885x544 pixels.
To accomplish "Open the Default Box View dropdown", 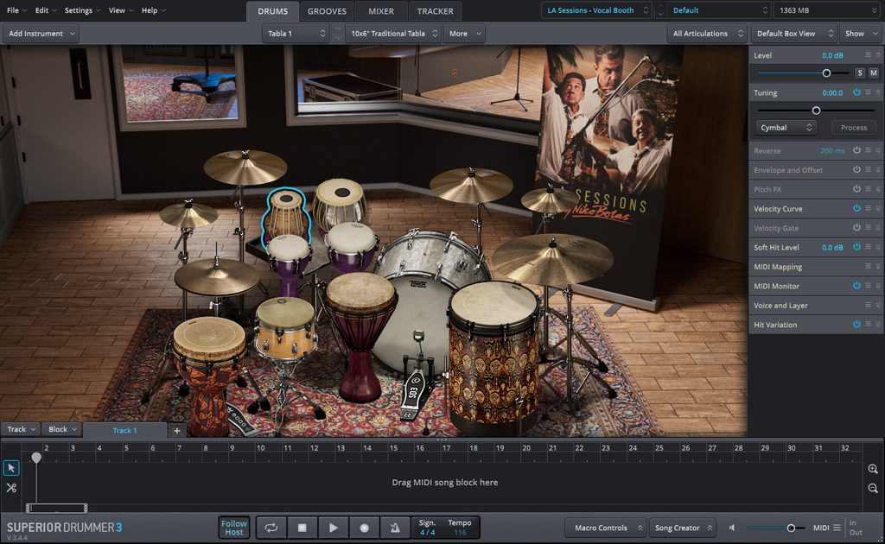I will pos(794,34).
